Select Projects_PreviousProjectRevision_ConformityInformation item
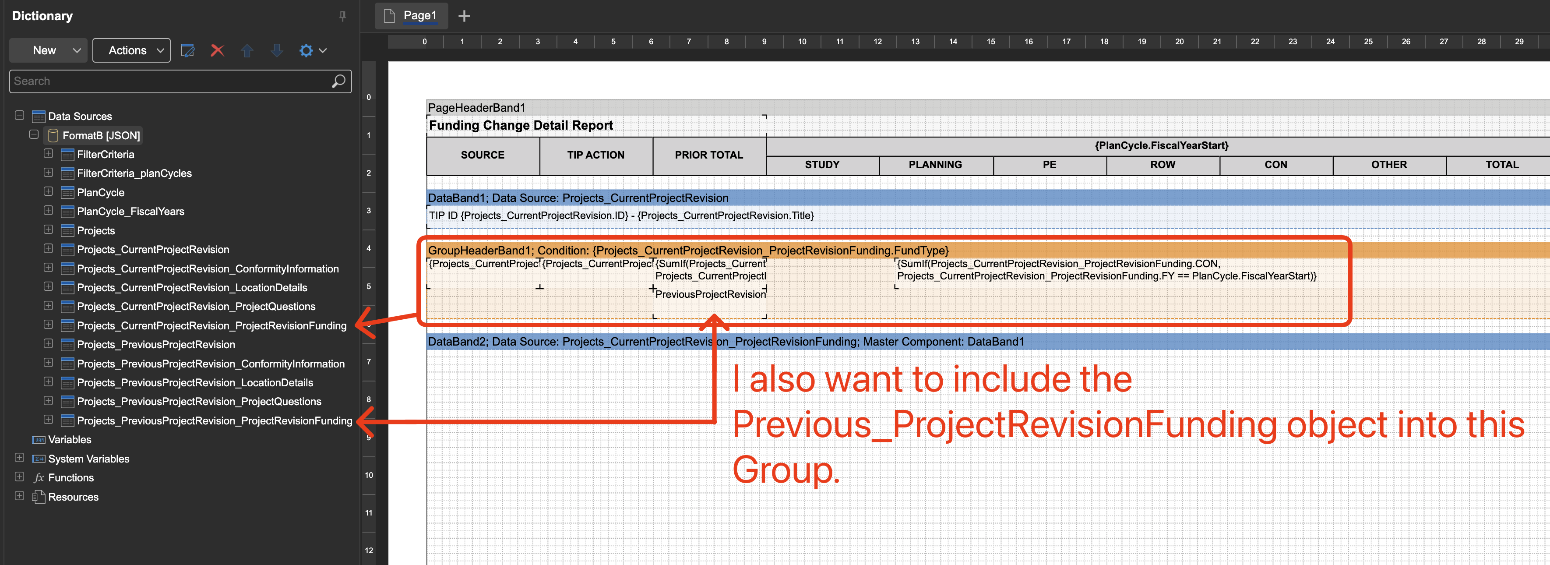Viewport: 1550px width, 565px height. (x=211, y=364)
